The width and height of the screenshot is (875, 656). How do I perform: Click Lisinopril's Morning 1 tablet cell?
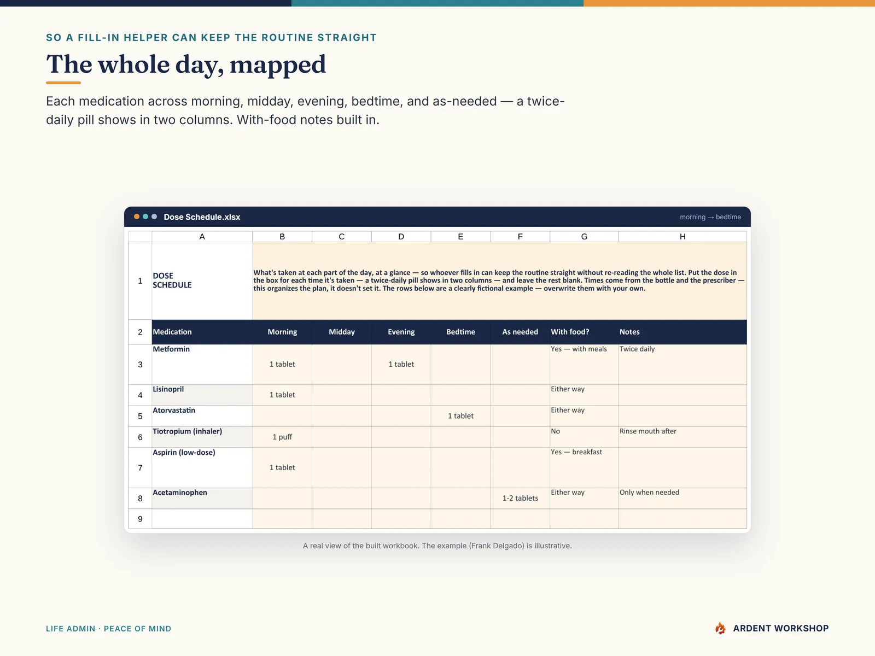pos(282,395)
